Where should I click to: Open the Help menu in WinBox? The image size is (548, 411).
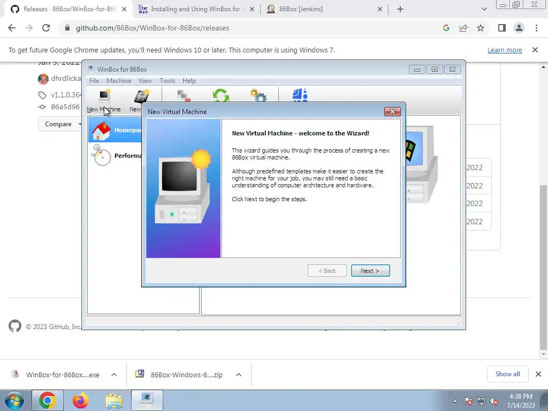point(189,81)
